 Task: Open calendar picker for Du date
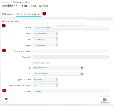coord(82,68)
